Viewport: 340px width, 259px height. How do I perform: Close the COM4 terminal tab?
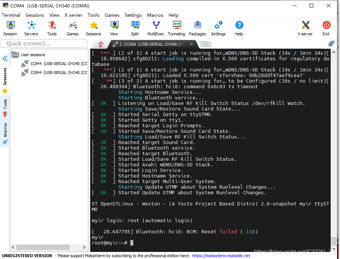[191, 44]
